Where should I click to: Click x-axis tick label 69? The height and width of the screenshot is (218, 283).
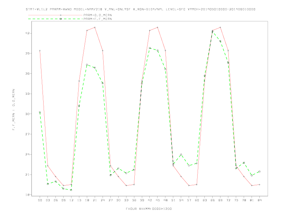click(x=220, y=200)
